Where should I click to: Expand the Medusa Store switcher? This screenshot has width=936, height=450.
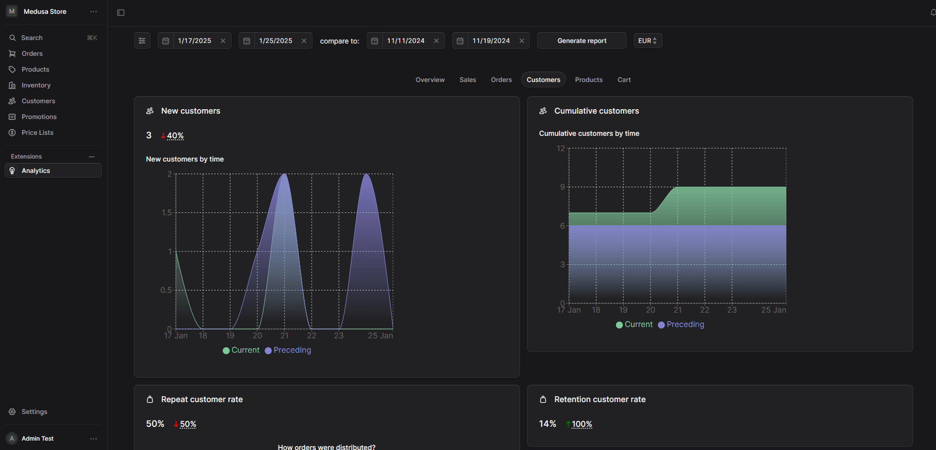pyautogui.click(x=44, y=11)
